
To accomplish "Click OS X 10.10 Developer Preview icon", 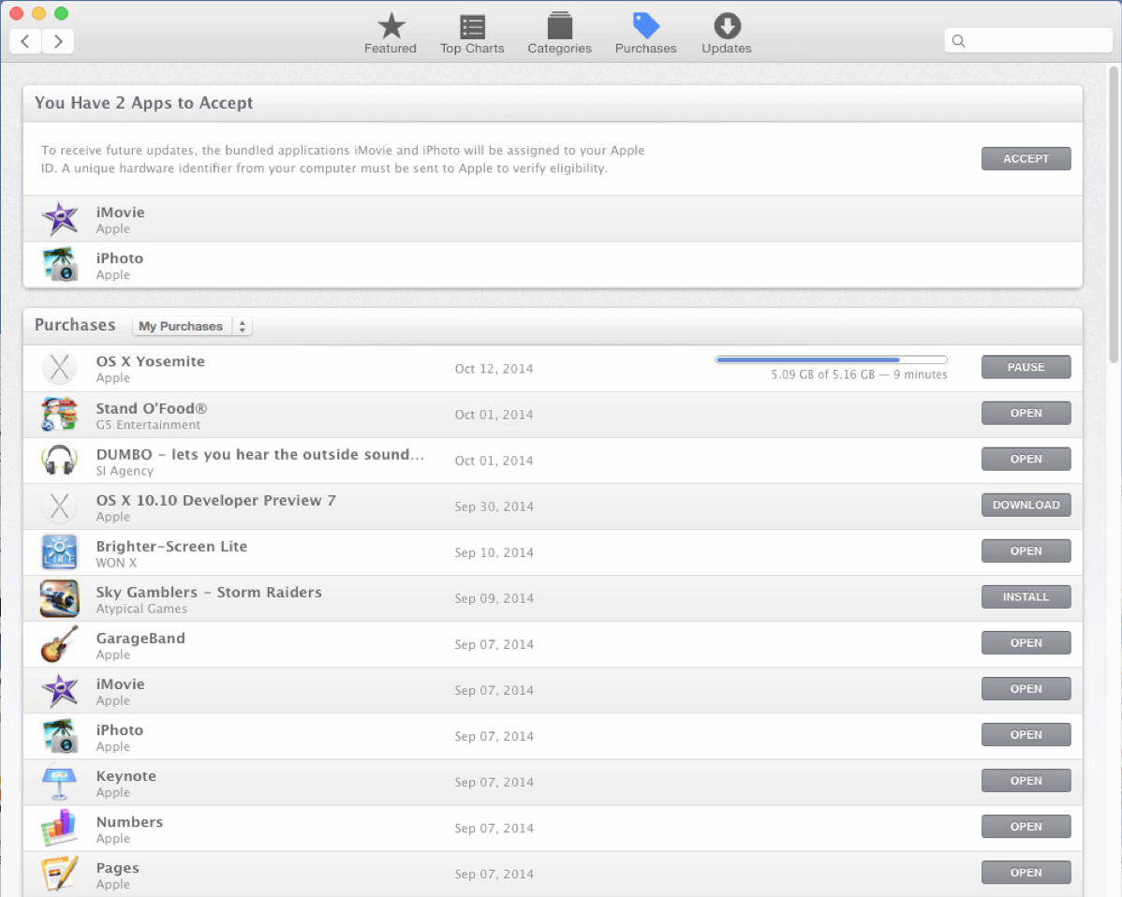I will click(x=60, y=507).
